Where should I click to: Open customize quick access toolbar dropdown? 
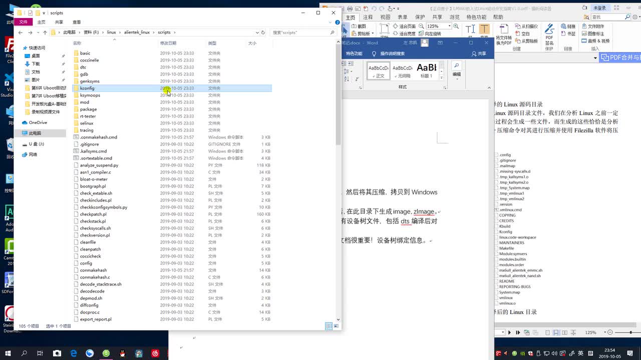(44, 13)
